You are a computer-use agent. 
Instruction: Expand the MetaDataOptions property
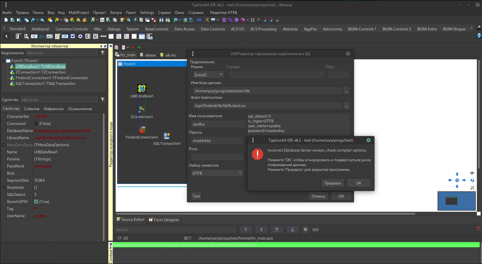pos(4,145)
